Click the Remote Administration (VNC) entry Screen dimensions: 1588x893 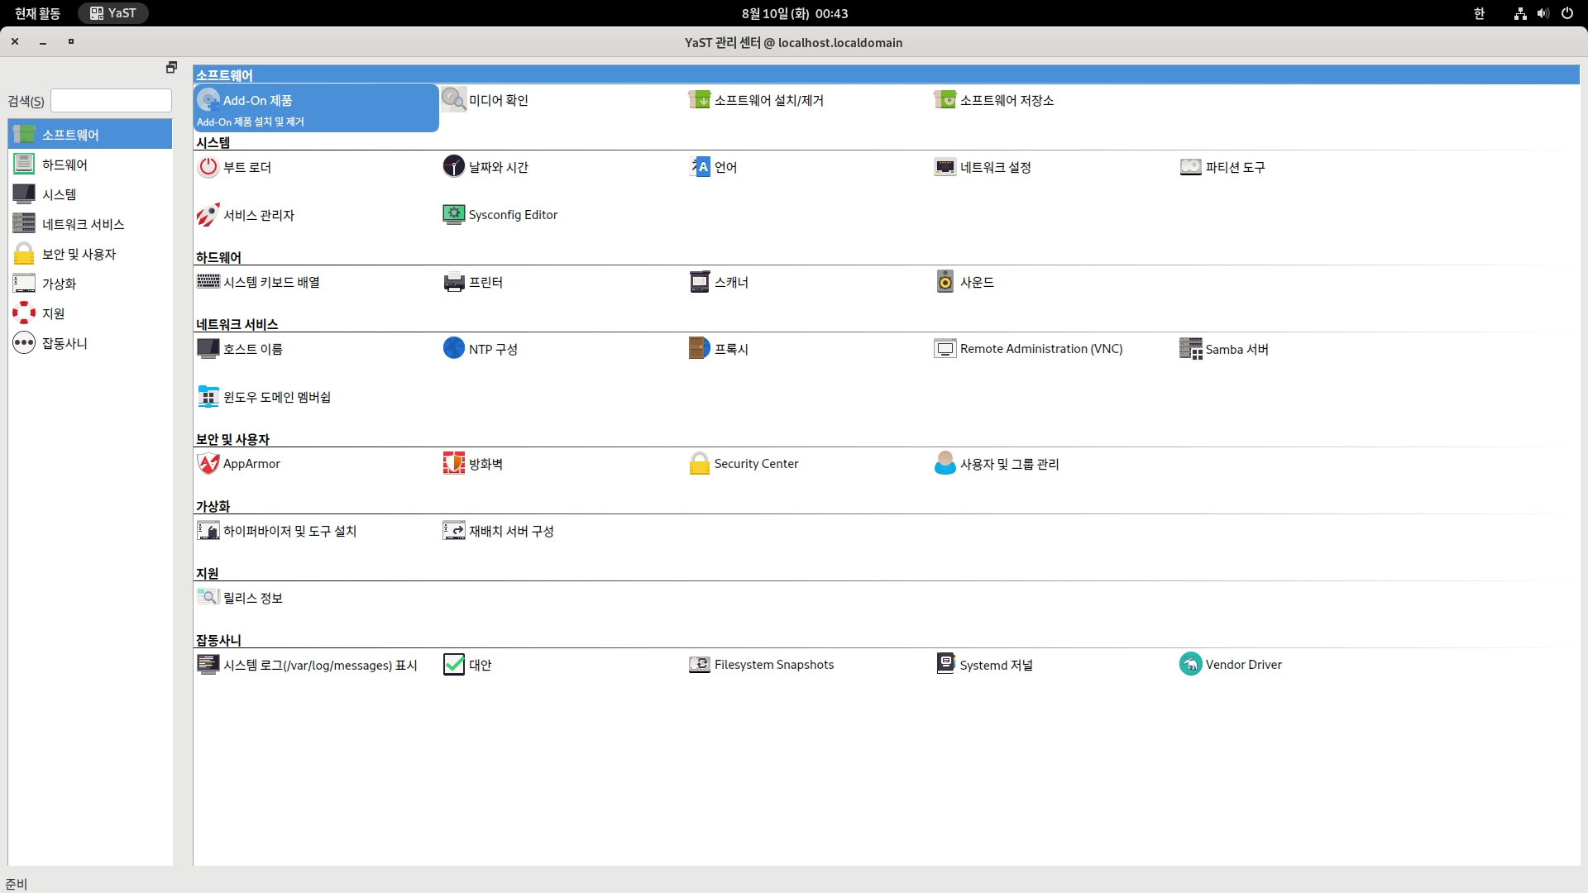coord(1040,349)
